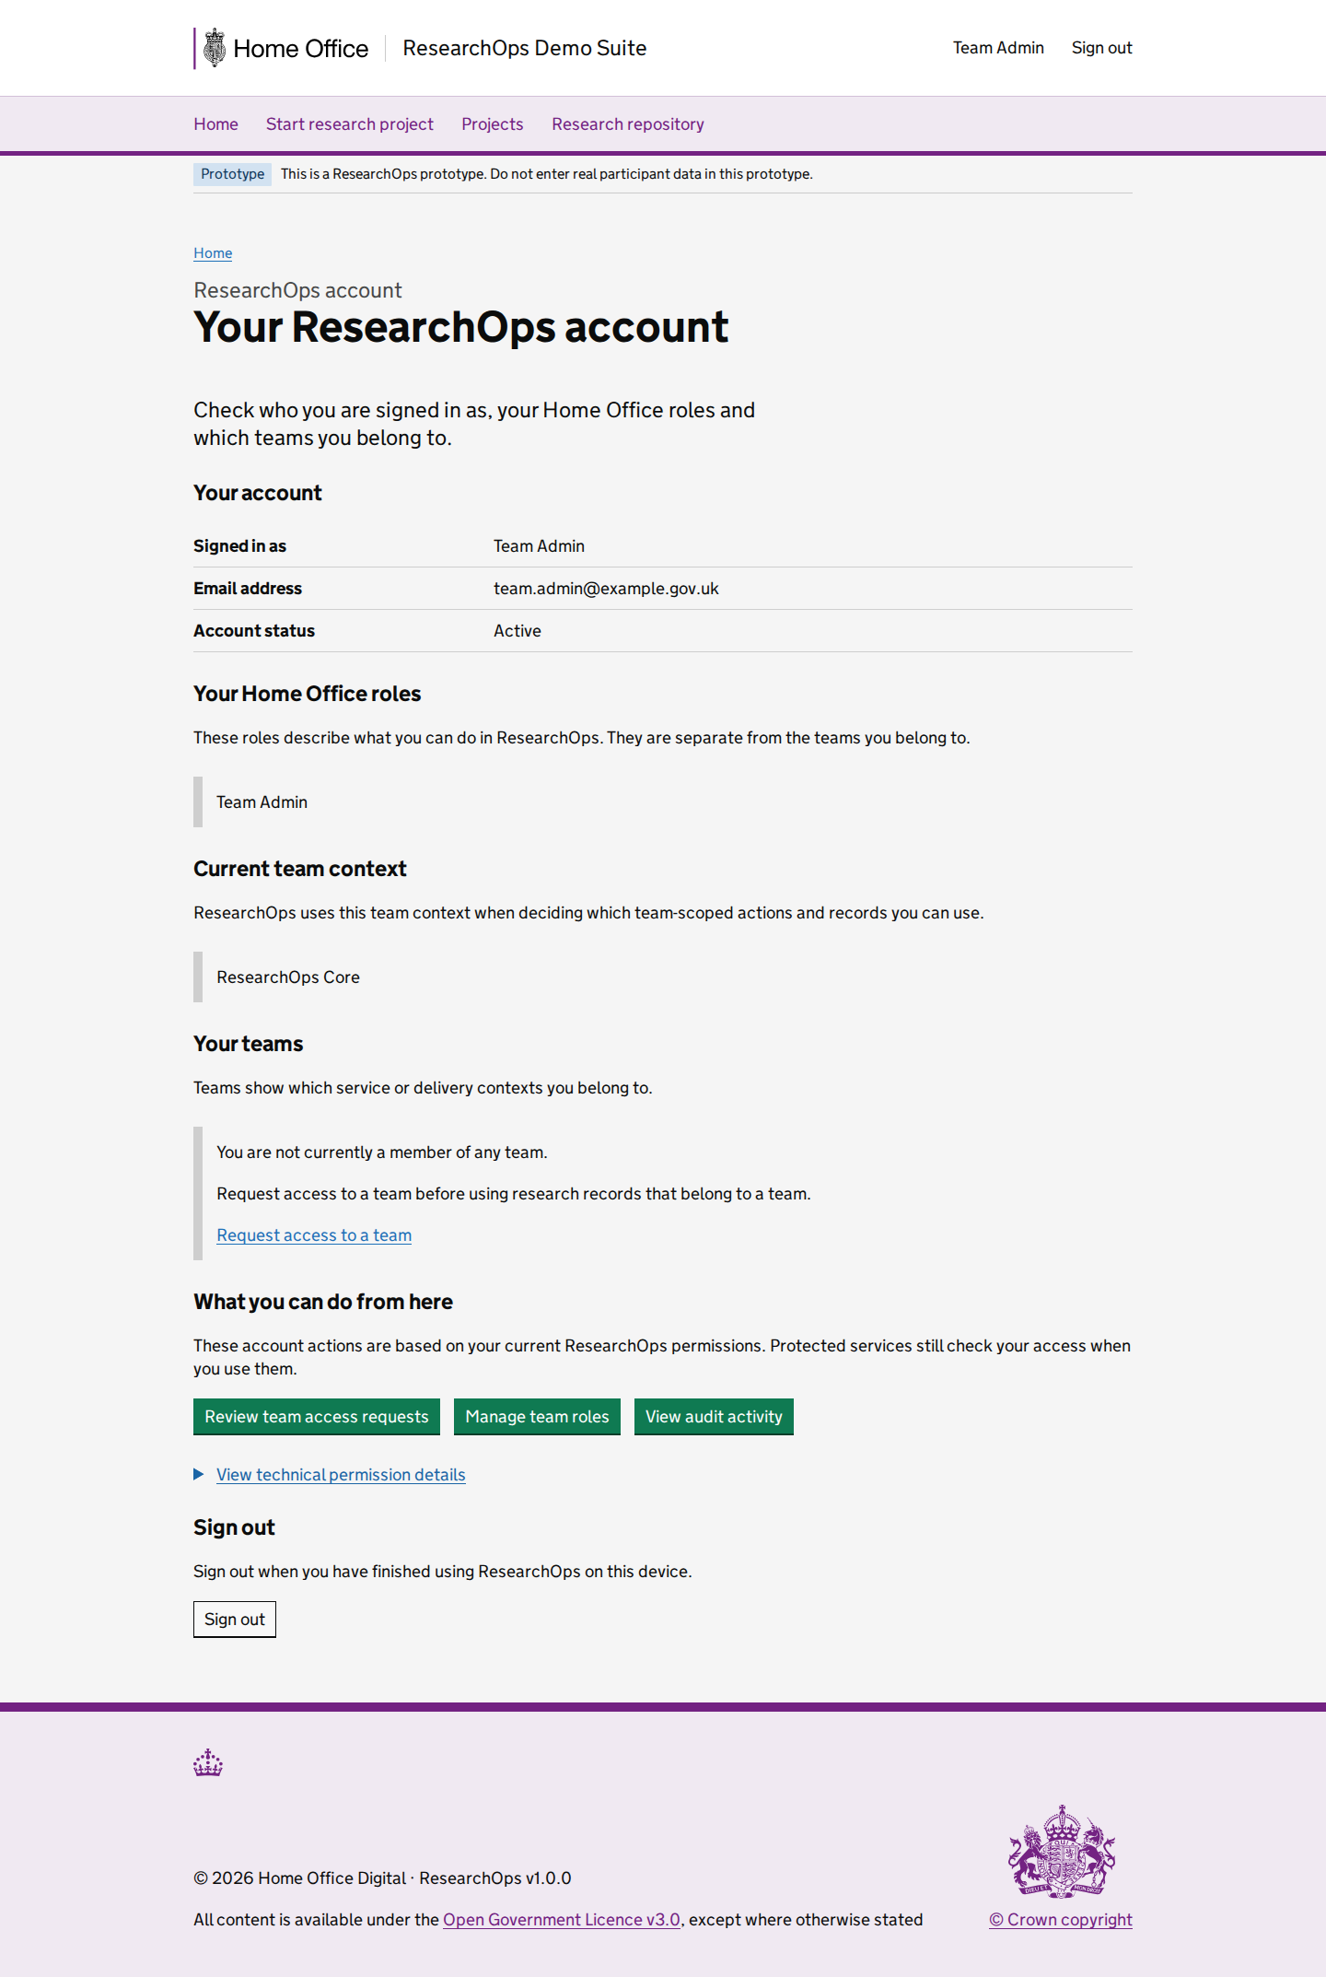Screen dimensions: 1326x1977
Task: Click the Home Office crest logo
Action: tap(215, 48)
